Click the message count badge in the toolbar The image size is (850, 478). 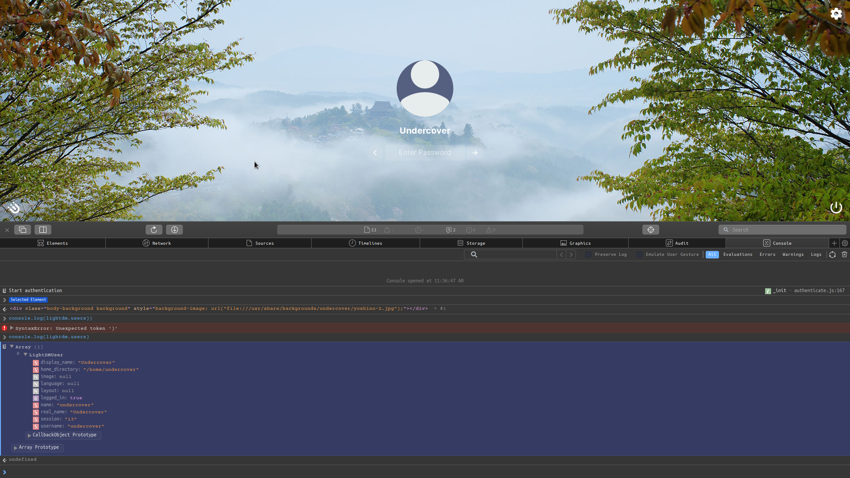(450, 230)
